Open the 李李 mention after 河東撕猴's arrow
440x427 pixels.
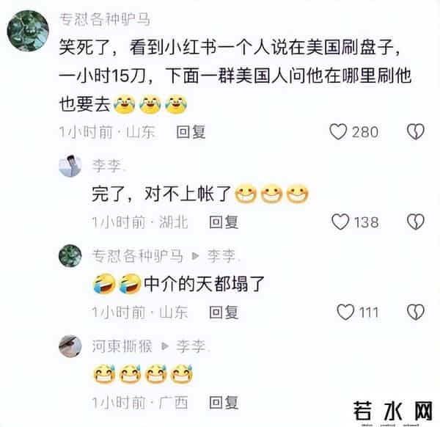pos(192,346)
